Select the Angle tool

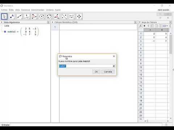57,17
